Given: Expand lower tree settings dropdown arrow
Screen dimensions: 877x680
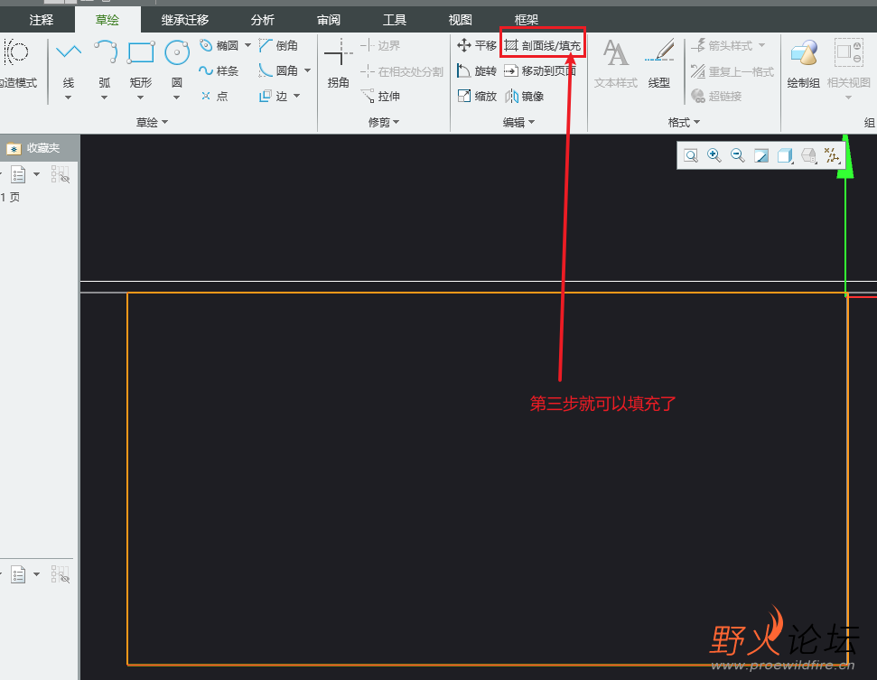Looking at the screenshot, I should click(37, 573).
